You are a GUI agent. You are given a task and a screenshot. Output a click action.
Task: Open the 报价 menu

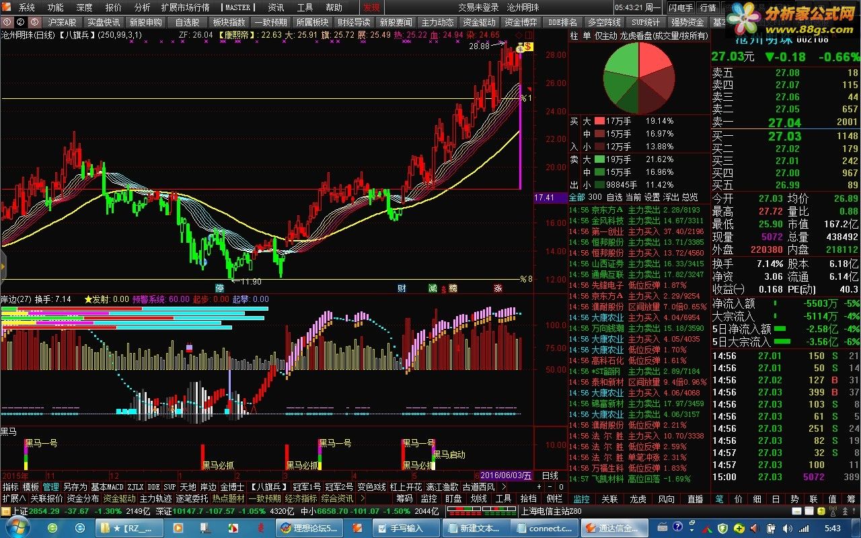pos(114,7)
